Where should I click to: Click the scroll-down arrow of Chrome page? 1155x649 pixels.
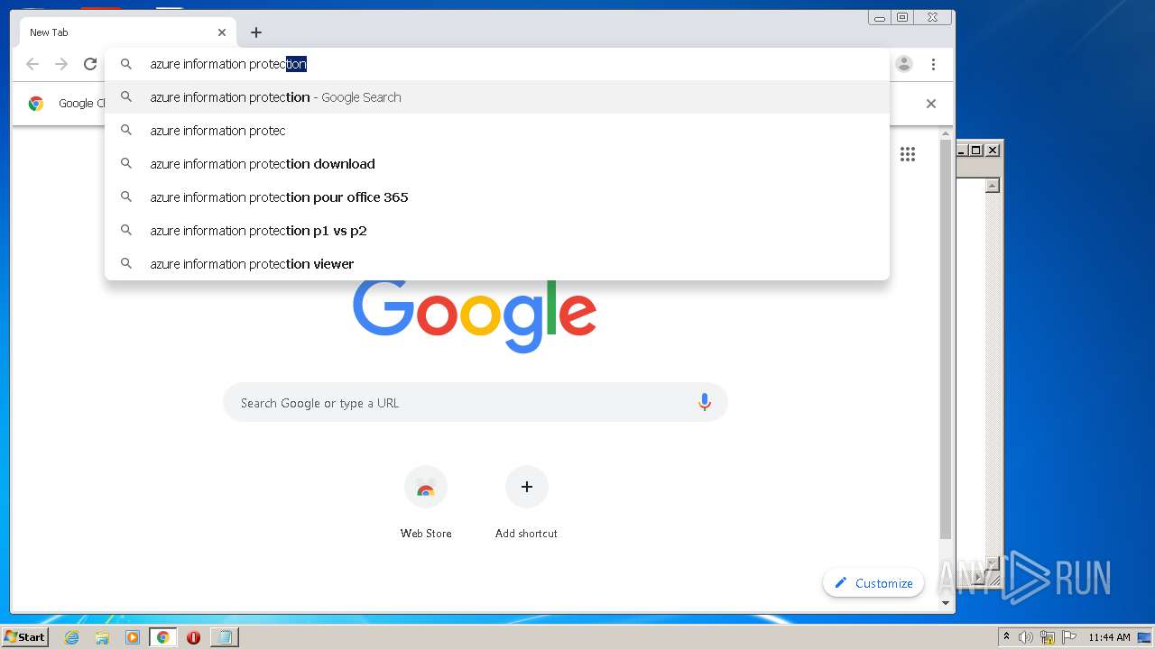point(946,603)
